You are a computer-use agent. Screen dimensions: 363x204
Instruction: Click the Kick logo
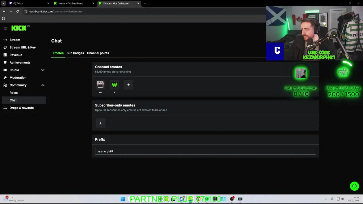point(20,28)
